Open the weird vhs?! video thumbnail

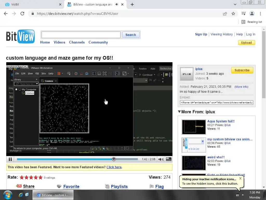[x=194, y=163]
